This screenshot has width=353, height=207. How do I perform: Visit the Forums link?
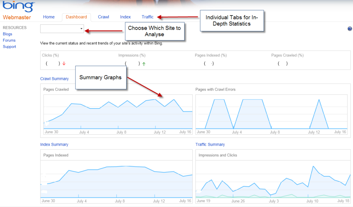9,40
